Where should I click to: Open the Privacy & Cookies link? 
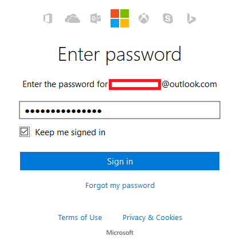[x=152, y=217]
